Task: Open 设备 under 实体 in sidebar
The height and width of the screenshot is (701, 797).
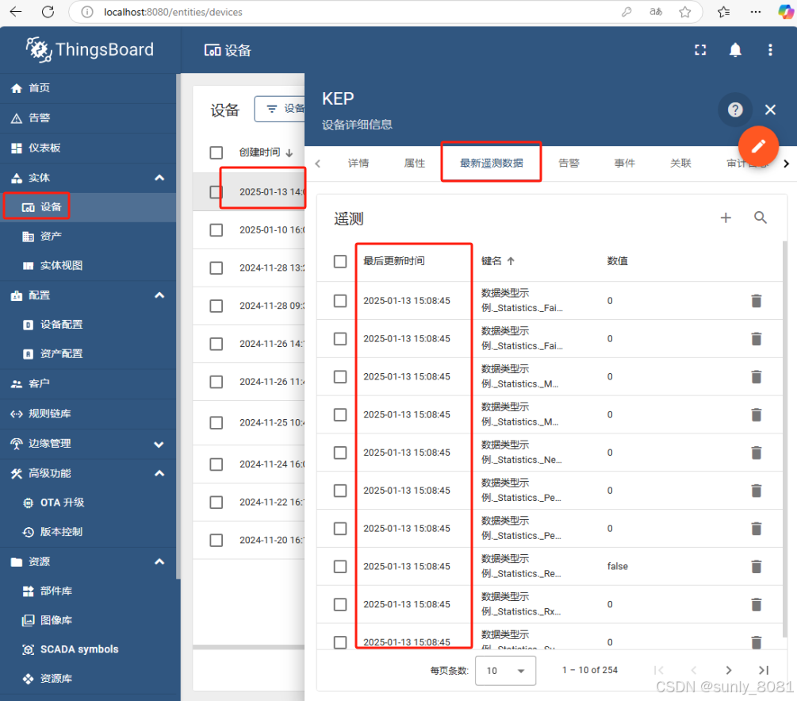Action: click(89, 207)
